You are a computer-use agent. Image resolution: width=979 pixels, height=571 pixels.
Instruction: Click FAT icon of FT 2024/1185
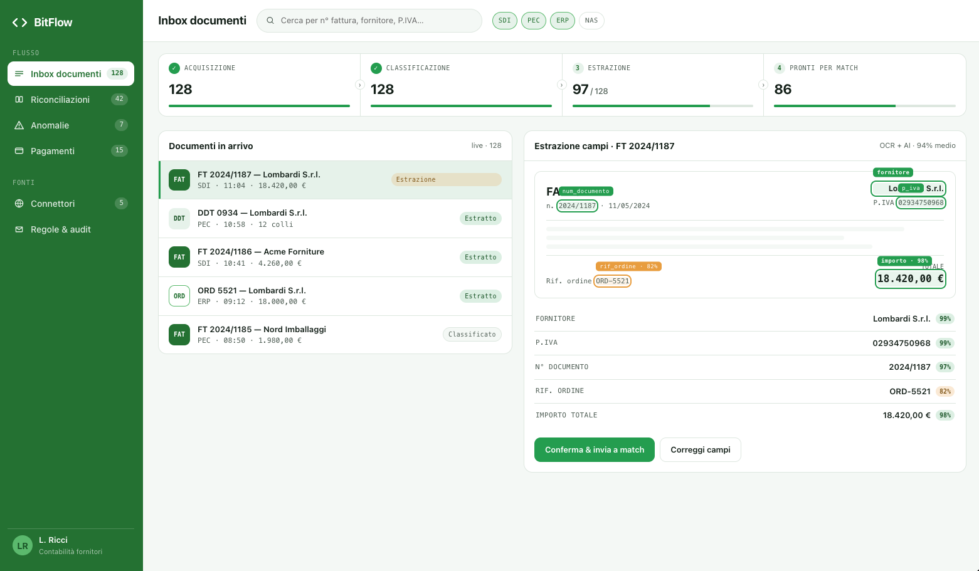tap(179, 335)
